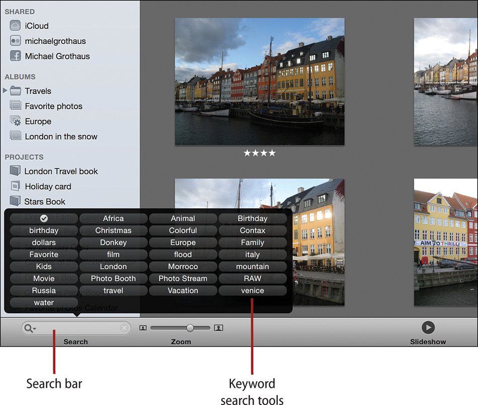The height and width of the screenshot is (405, 478).
Task: Choose the Russia keyword
Action: pos(44,291)
